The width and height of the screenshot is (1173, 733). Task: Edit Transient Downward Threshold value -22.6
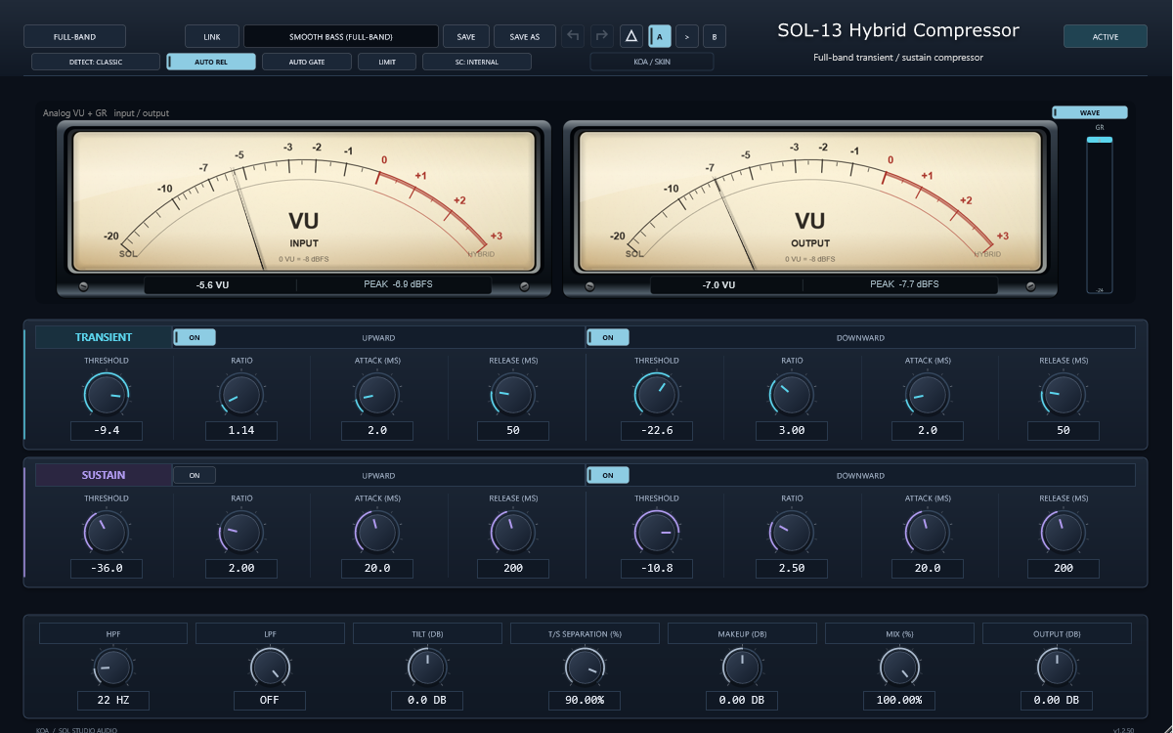point(657,430)
